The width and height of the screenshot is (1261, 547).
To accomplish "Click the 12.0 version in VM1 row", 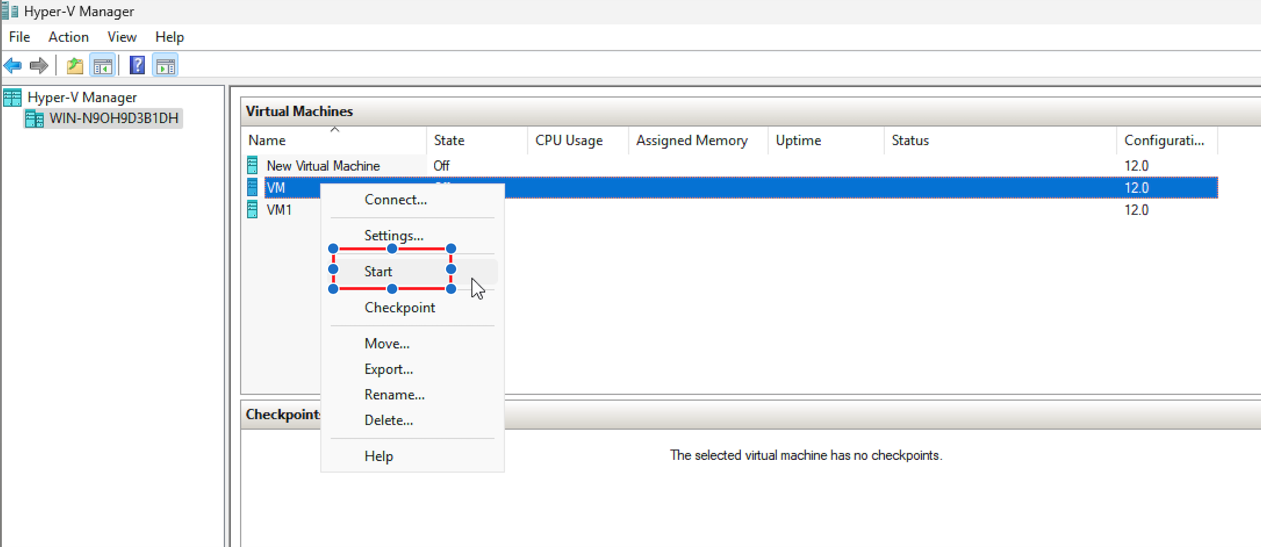I will 1136,210.
